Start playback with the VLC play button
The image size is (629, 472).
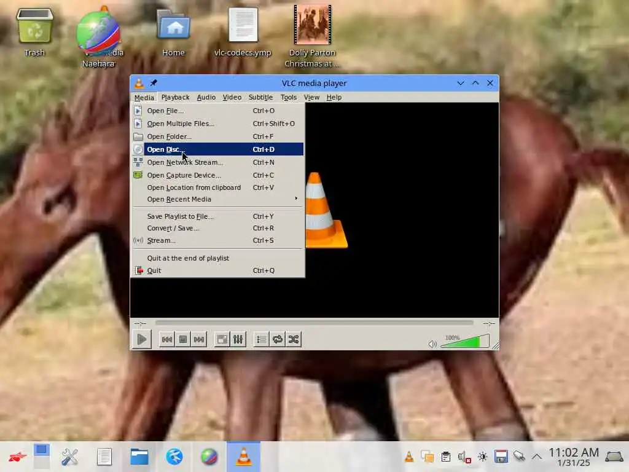click(142, 339)
